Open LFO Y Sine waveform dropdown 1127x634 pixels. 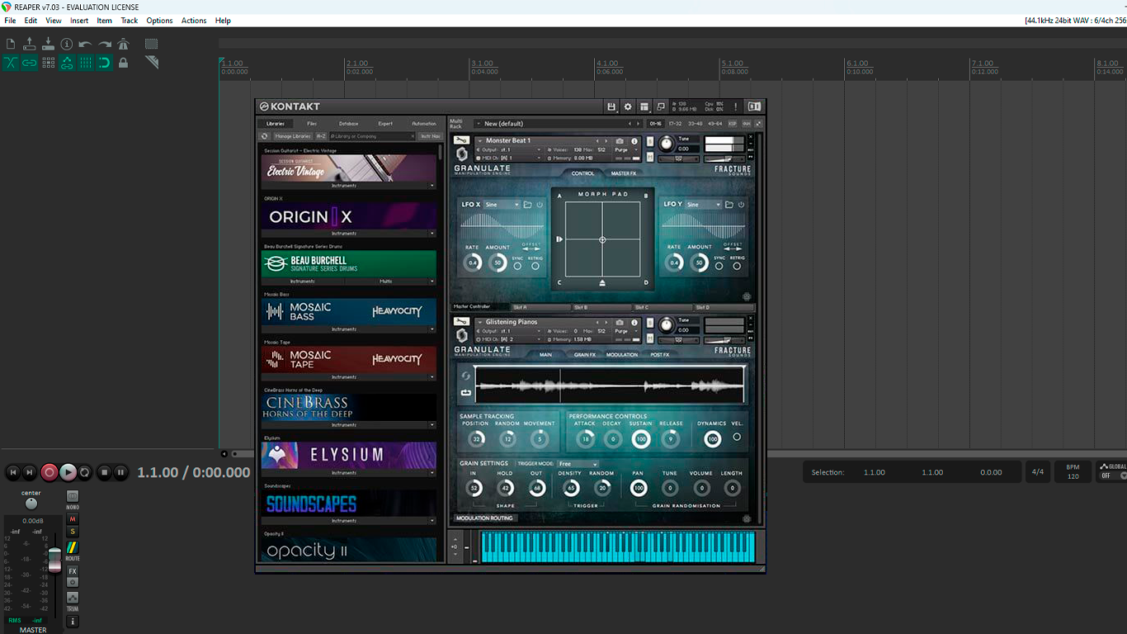[704, 205]
